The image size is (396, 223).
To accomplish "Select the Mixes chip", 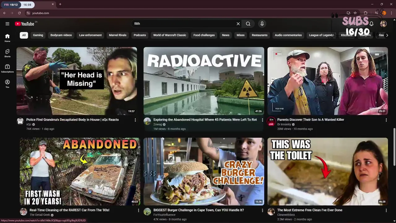I will pos(240,35).
